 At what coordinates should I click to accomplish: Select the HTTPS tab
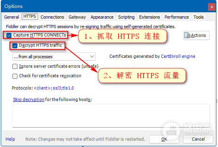30,17
